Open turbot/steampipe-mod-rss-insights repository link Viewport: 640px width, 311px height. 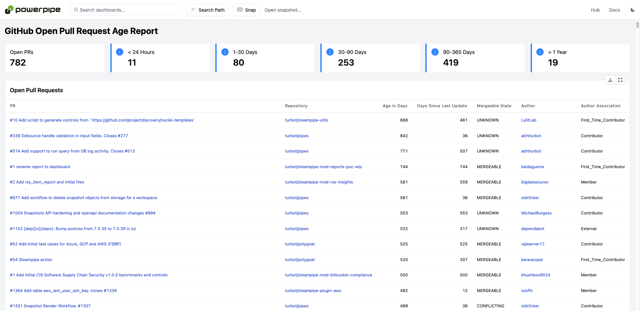(x=319, y=182)
